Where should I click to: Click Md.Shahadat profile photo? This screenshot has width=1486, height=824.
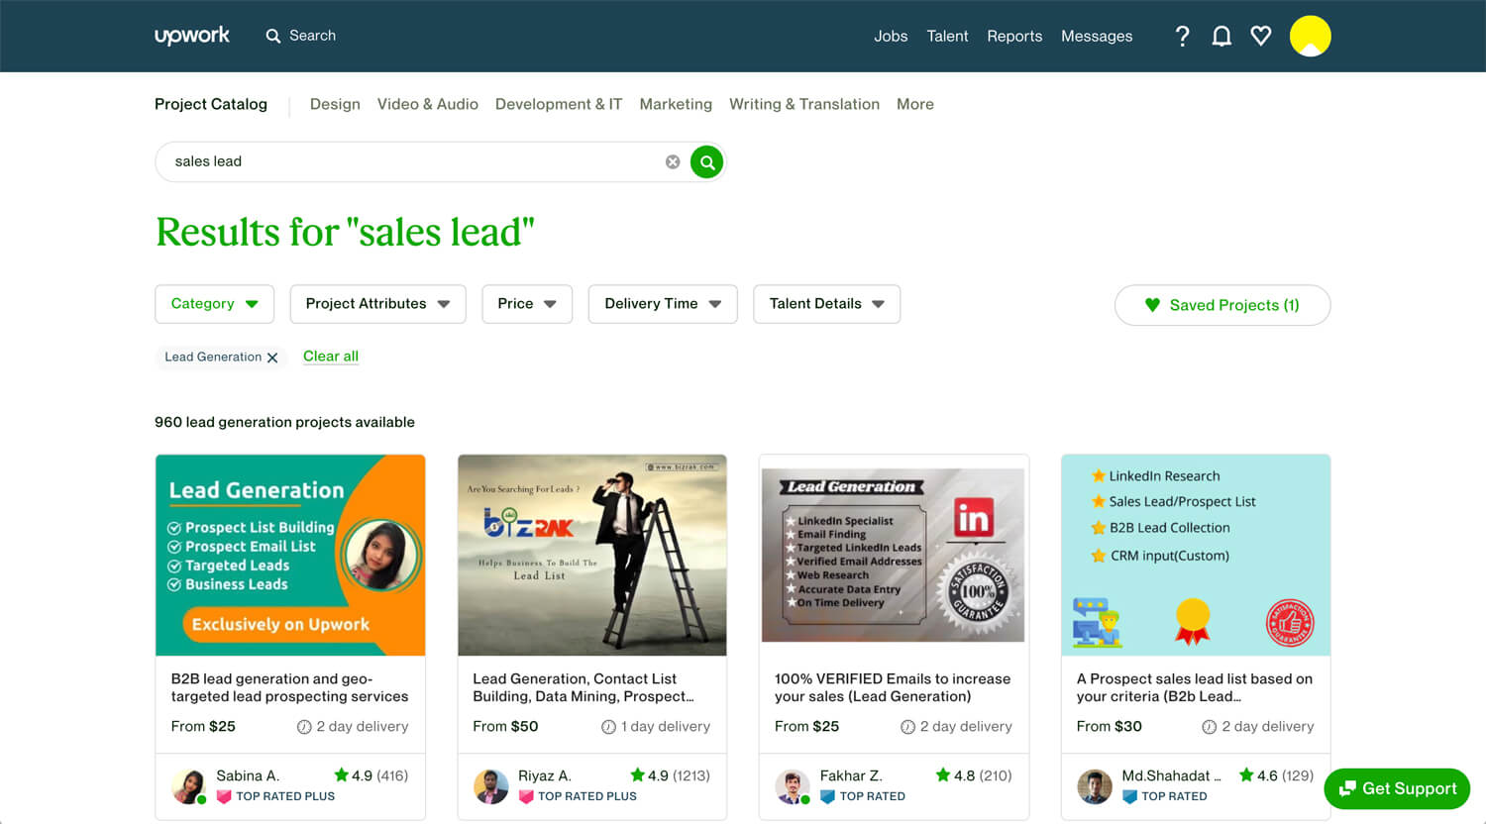[x=1094, y=785]
